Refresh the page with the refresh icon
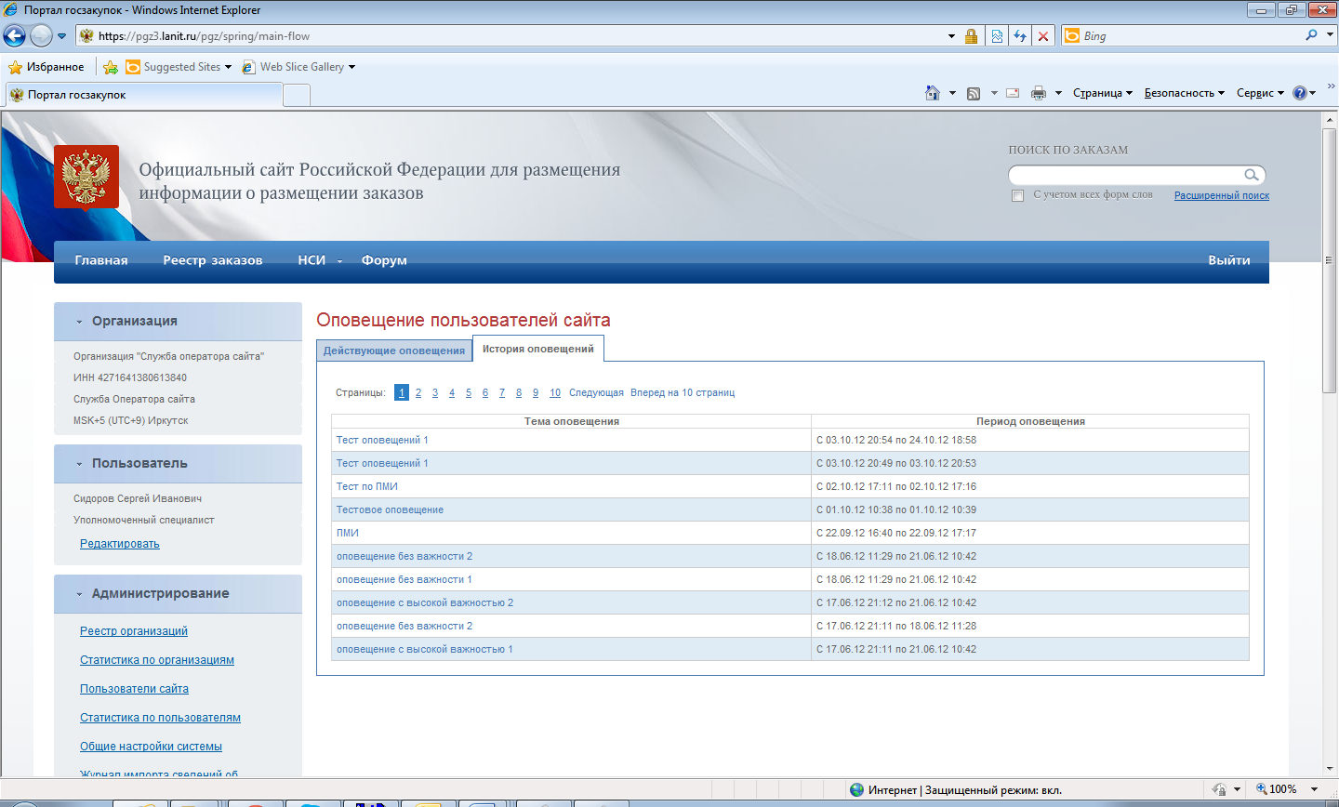 click(x=1020, y=36)
